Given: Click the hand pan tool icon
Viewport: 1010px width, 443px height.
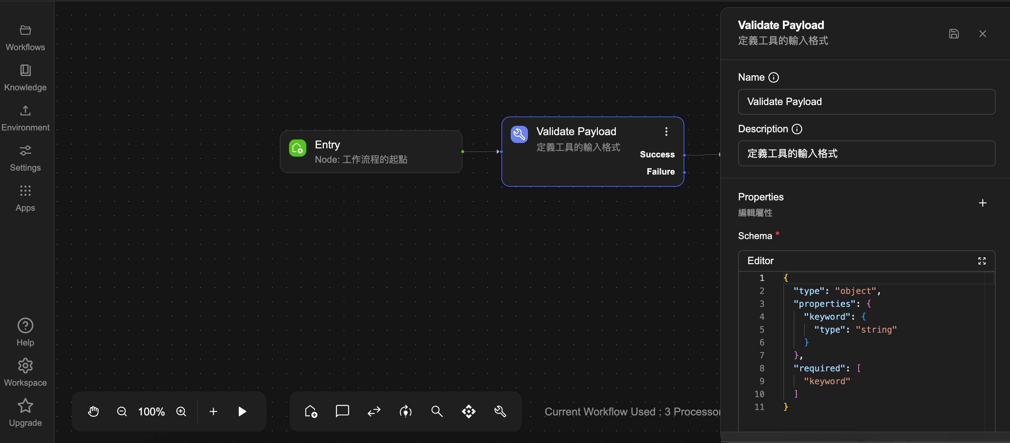Looking at the screenshot, I should pos(93,411).
